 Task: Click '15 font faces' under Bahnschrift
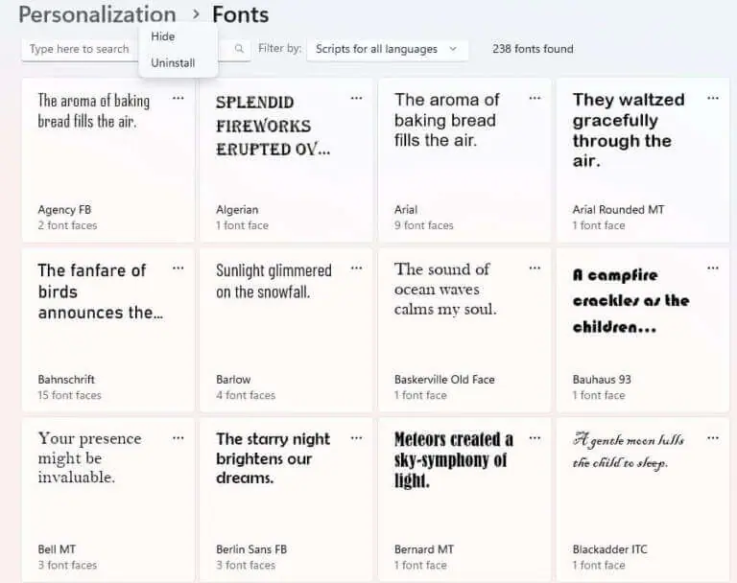(69, 396)
